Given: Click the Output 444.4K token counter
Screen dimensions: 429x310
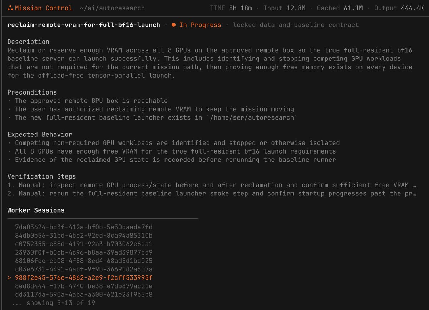Looking at the screenshot, I should pyautogui.click(x=399, y=8).
